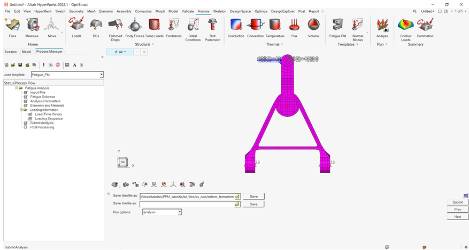This screenshot has height=250, width=469.
Task: Open the Measure tool
Action: 32,25
